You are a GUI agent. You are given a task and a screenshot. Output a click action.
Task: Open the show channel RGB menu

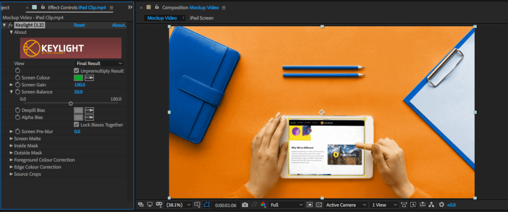263,205
